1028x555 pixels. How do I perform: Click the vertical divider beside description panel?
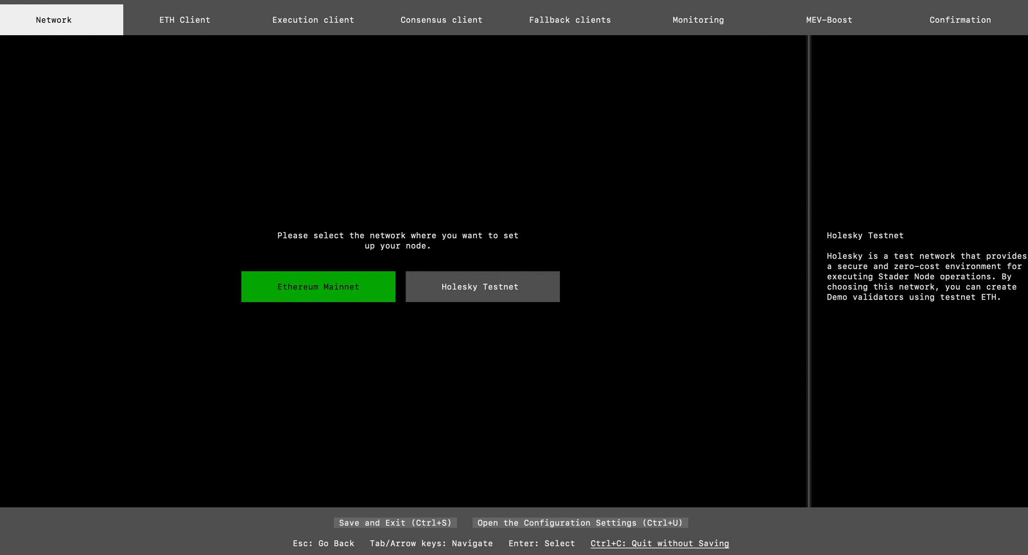[808, 271]
